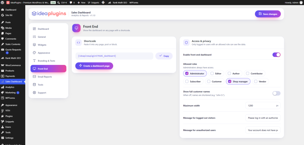This screenshot has width=304, height=145.
Task: Switch to Email Reports tab
Action: (x=48, y=77)
